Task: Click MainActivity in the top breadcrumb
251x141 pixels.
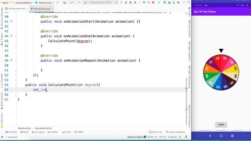Action: point(45,2)
